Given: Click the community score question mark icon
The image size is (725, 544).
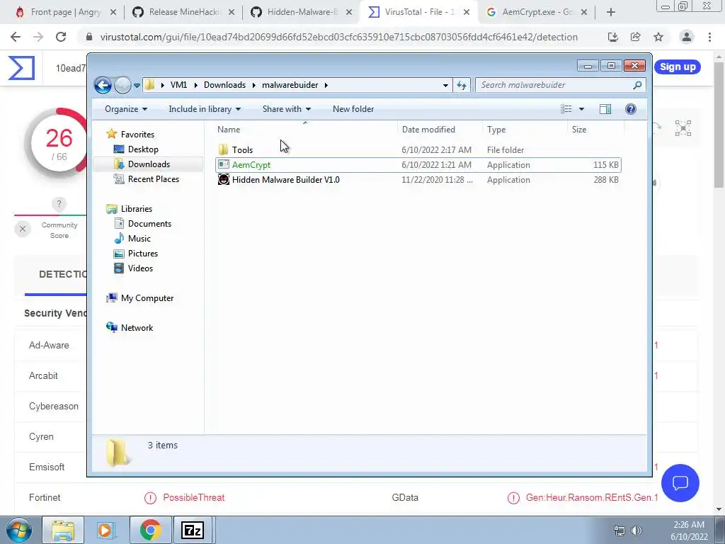Looking at the screenshot, I should pyautogui.click(x=59, y=204).
